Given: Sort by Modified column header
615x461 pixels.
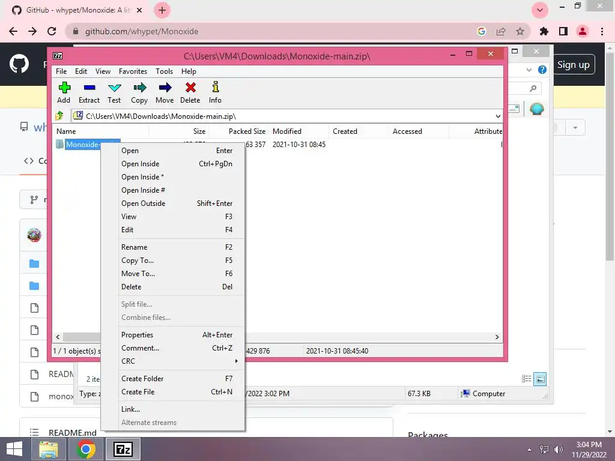Looking at the screenshot, I should (x=299, y=131).
